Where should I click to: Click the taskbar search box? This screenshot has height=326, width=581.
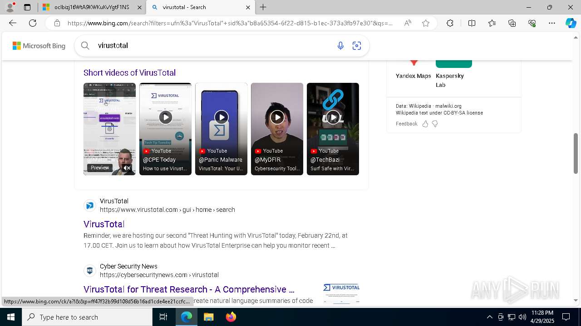coord(87,317)
